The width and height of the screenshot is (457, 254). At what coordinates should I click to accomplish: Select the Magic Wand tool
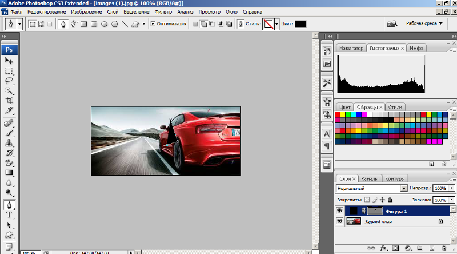coord(9,91)
